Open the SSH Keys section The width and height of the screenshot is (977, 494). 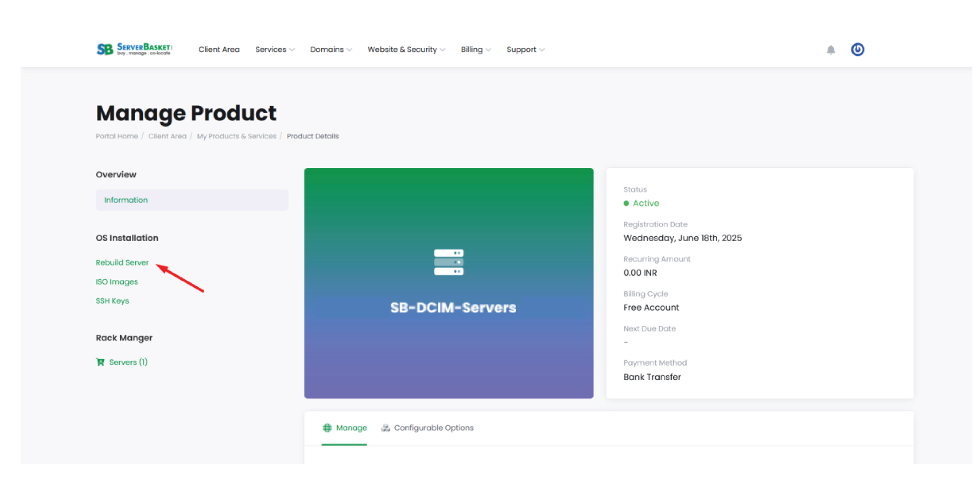pos(112,300)
